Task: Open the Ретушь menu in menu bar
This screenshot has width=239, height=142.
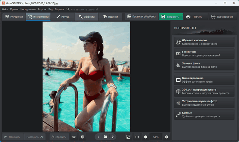Action: 42,9
